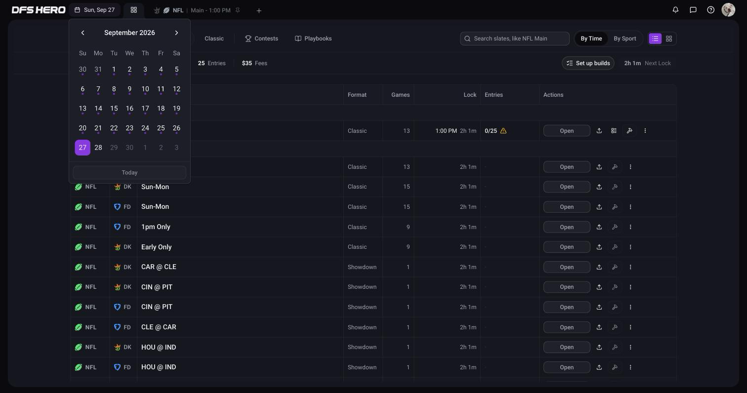747x393 pixels.
Task: Pin the NFL Main tab
Action: pyautogui.click(x=238, y=10)
